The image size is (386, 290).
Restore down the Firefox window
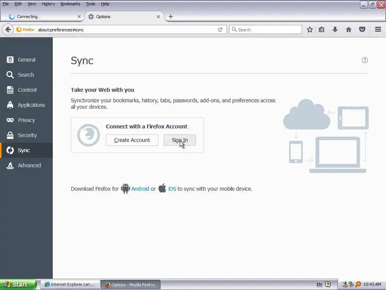point(372,5)
